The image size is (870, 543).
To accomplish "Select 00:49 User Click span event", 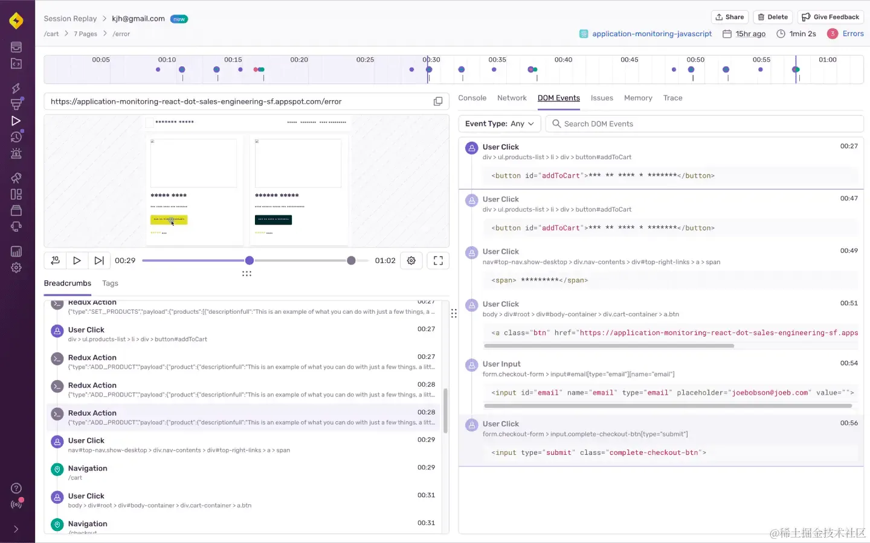I will (661, 268).
